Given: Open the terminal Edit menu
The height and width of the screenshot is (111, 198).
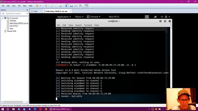Looking at the screenshot, I should 64,25.
